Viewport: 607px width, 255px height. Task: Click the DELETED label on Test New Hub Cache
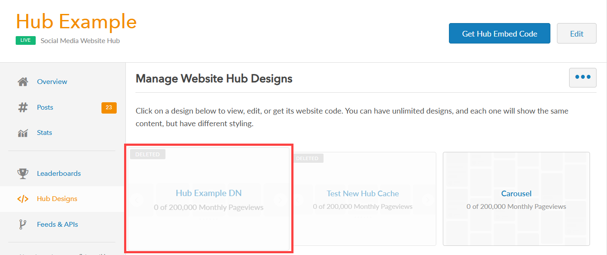tap(307, 158)
